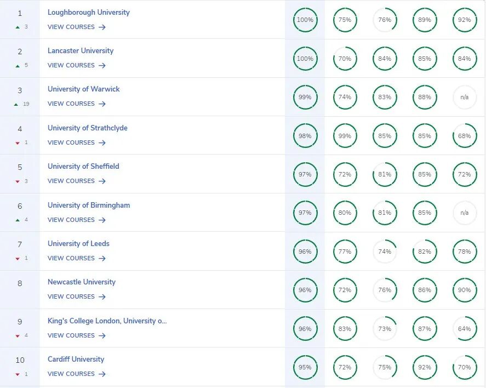The width and height of the screenshot is (486, 388).
Task: Click the green up-arrow under Warwick's rank 3
Action: pos(18,104)
